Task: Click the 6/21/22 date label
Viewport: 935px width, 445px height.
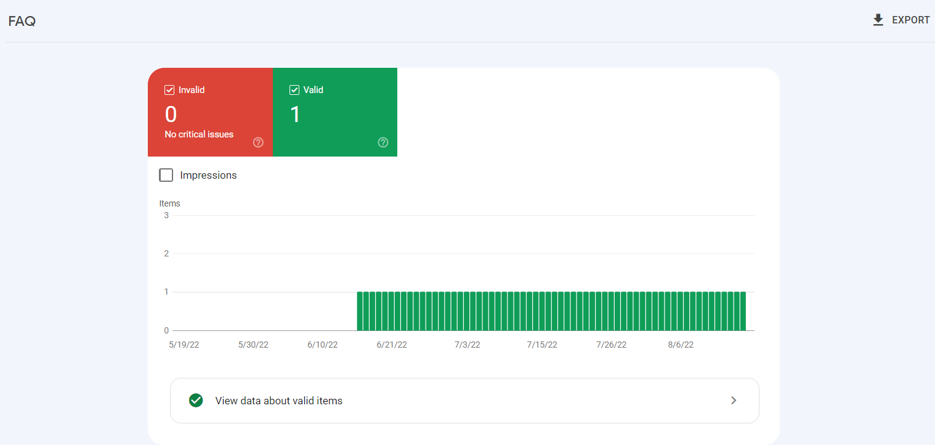Action: click(x=392, y=345)
